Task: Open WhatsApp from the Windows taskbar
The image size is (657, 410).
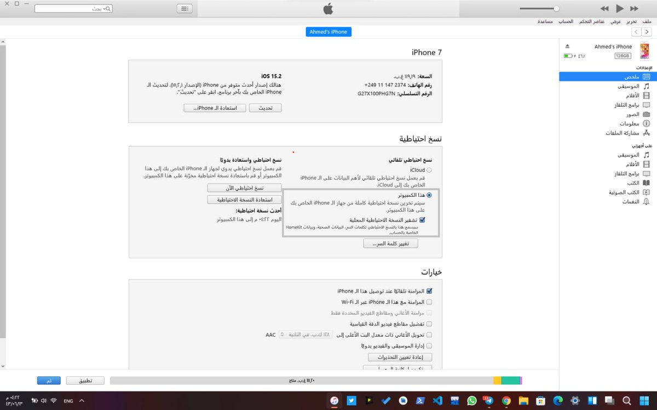Action: point(472,401)
